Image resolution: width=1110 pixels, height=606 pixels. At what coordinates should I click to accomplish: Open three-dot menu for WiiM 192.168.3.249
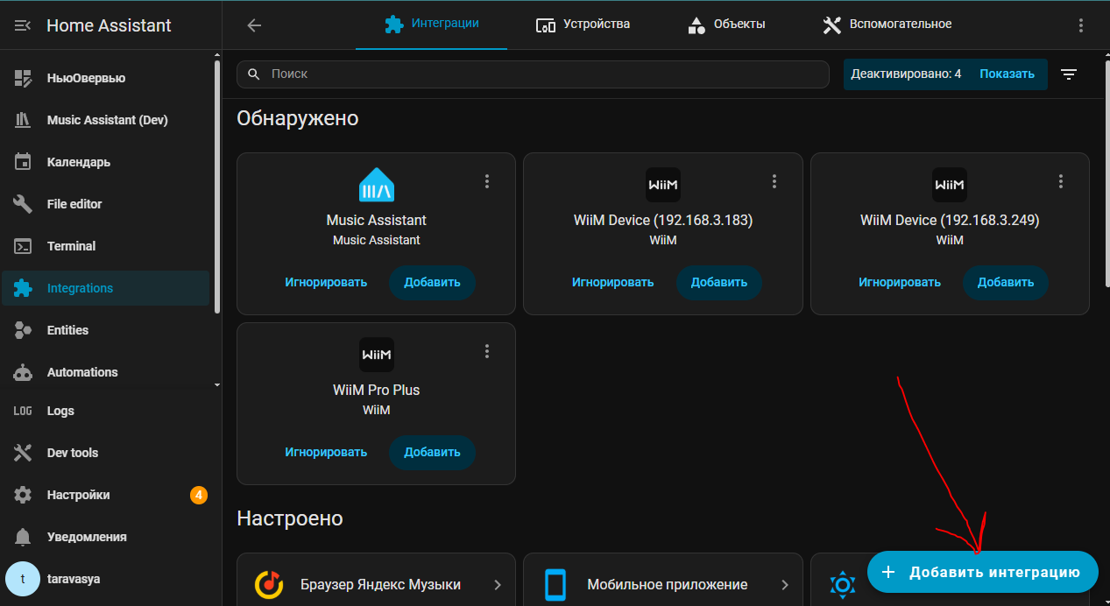[1061, 181]
